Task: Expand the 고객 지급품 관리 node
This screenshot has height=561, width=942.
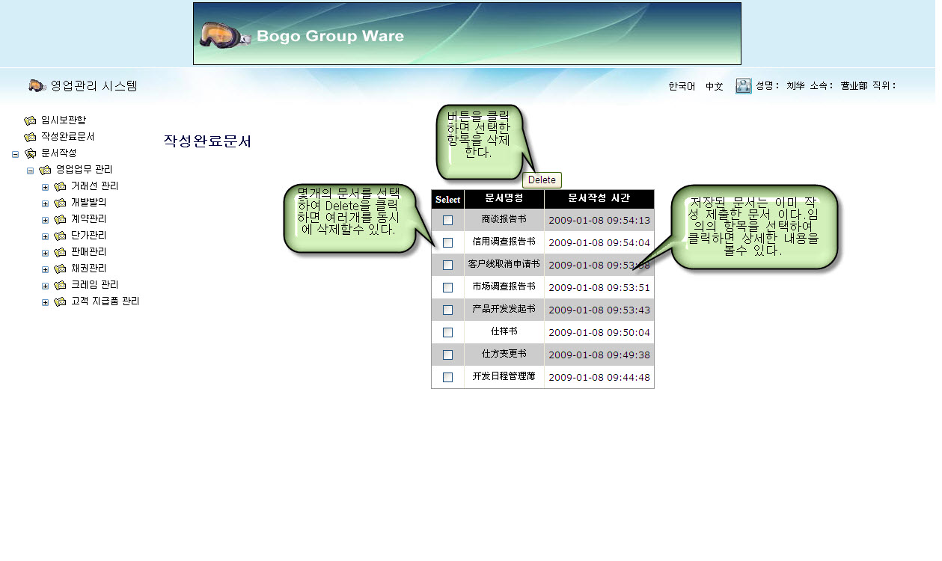Action: (46, 302)
